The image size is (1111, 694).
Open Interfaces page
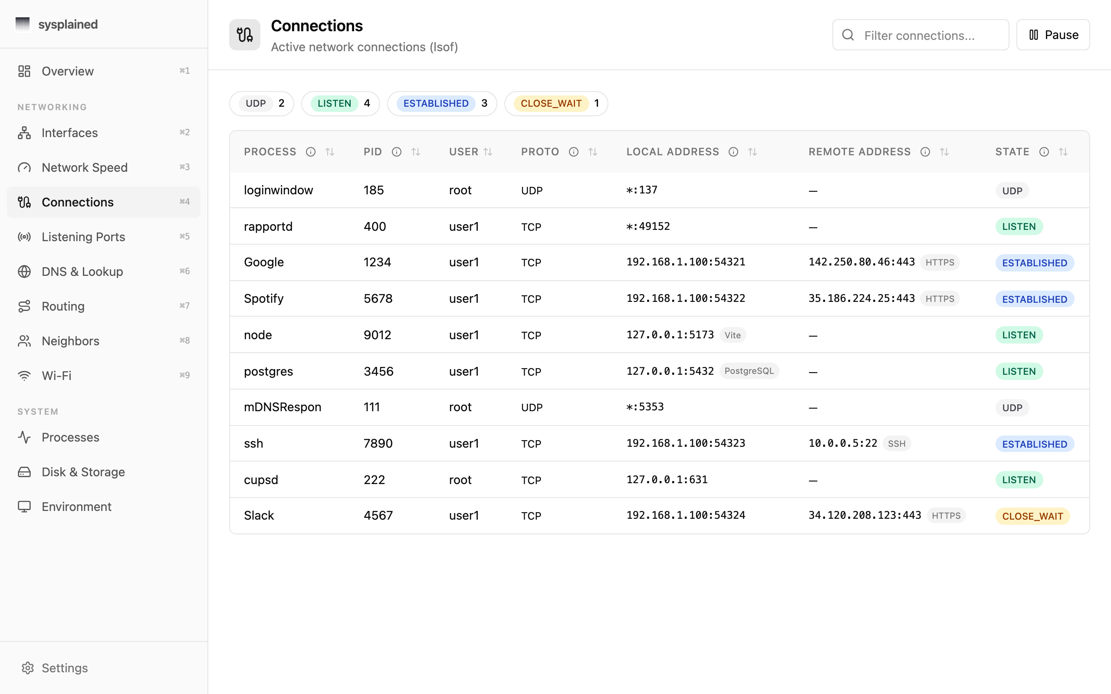[x=104, y=133]
